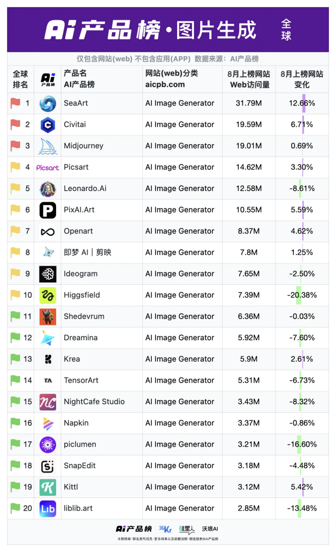336x552 pixels.
Task: Click the green flag for rank 20
Action: click(16, 508)
